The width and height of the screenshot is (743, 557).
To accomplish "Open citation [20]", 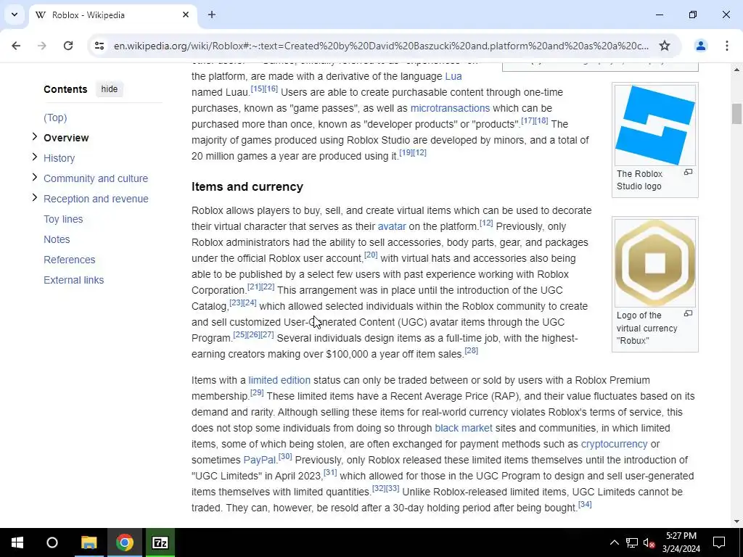I will tap(371, 255).
